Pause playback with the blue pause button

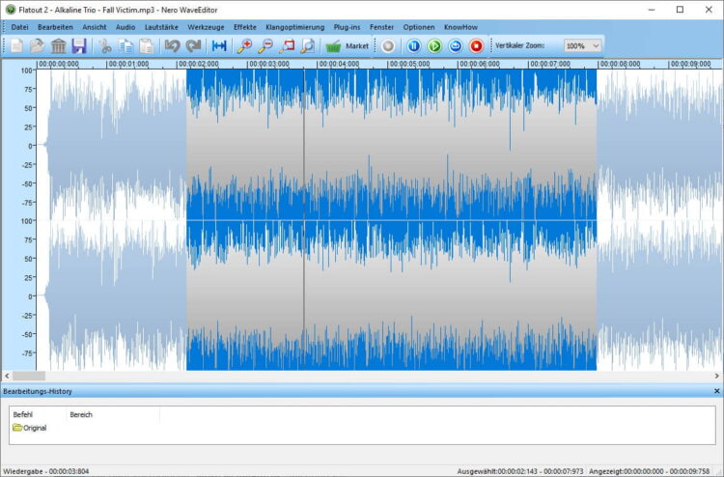pos(414,45)
